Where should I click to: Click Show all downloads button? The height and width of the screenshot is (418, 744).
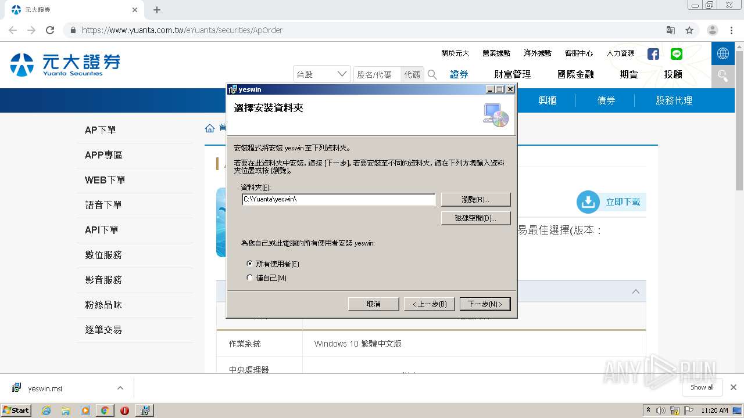(702, 387)
